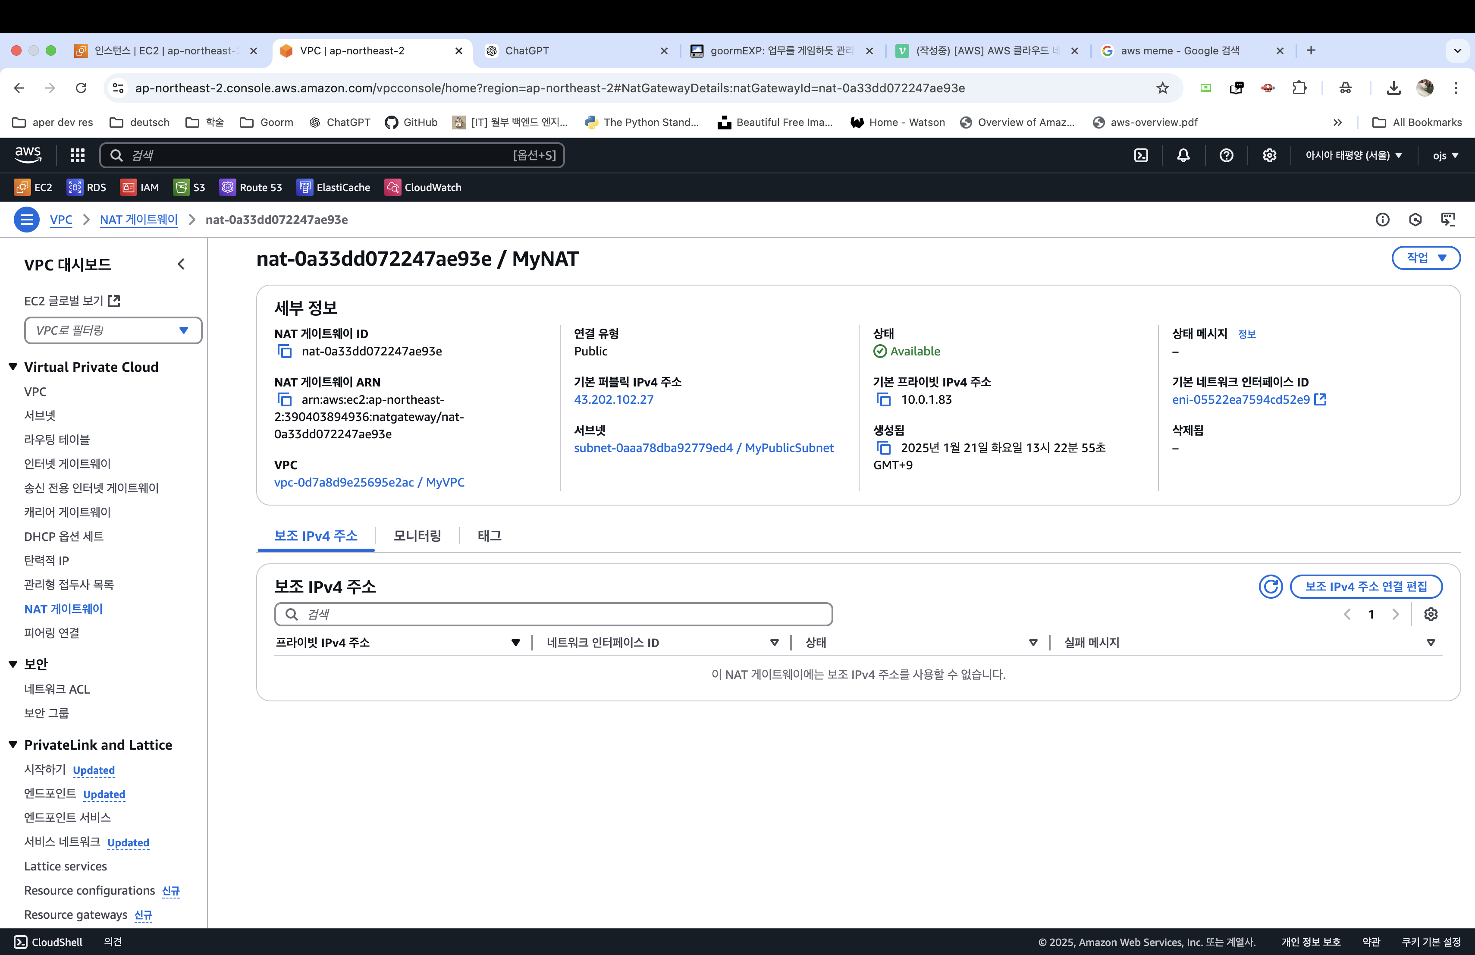Open a new browser tab
This screenshot has width=1475, height=955.
pyautogui.click(x=1311, y=51)
